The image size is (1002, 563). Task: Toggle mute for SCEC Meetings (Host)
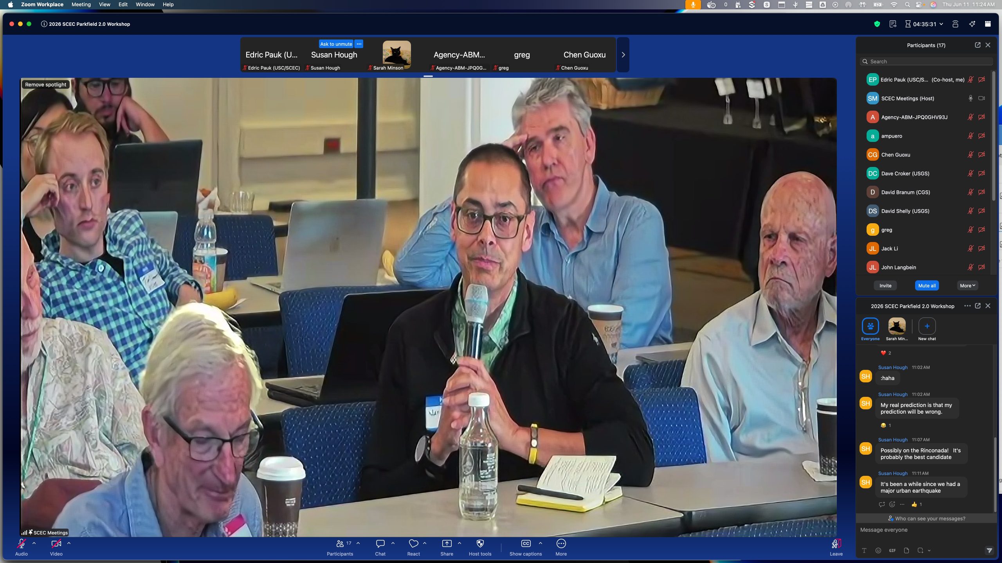[x=970, y=99]
